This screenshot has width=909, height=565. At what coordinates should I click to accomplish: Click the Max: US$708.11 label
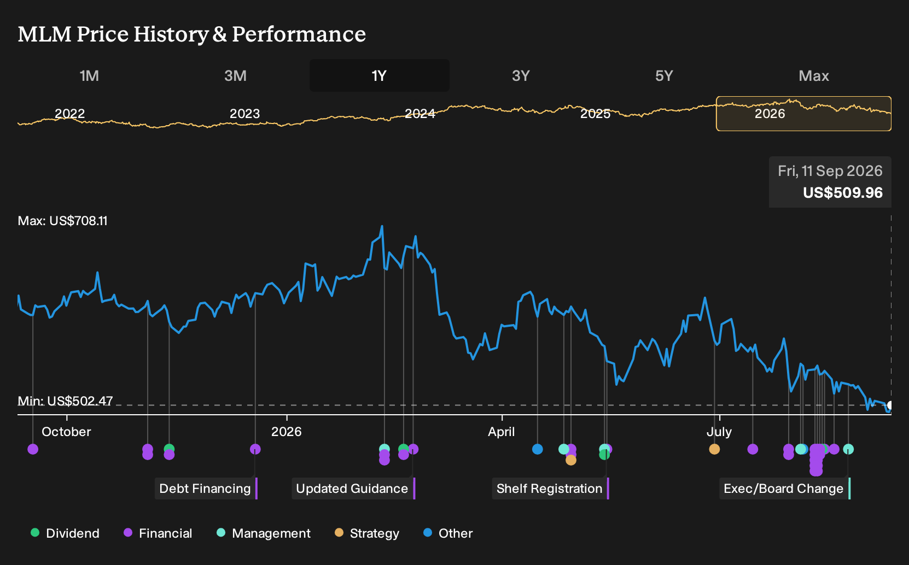pyautogui.click(x=63, y=221)
